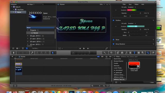Collapse the Projects group triangle

point(28,30)
